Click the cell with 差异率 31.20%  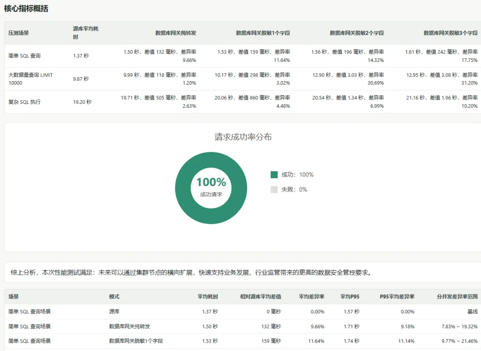pyautogui.click(x=442, y=79)
